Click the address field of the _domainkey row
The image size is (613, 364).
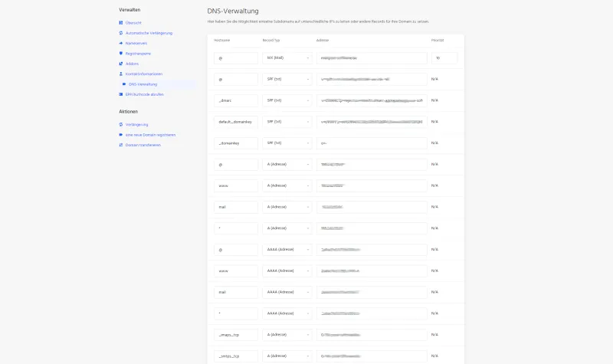(372, 143)
